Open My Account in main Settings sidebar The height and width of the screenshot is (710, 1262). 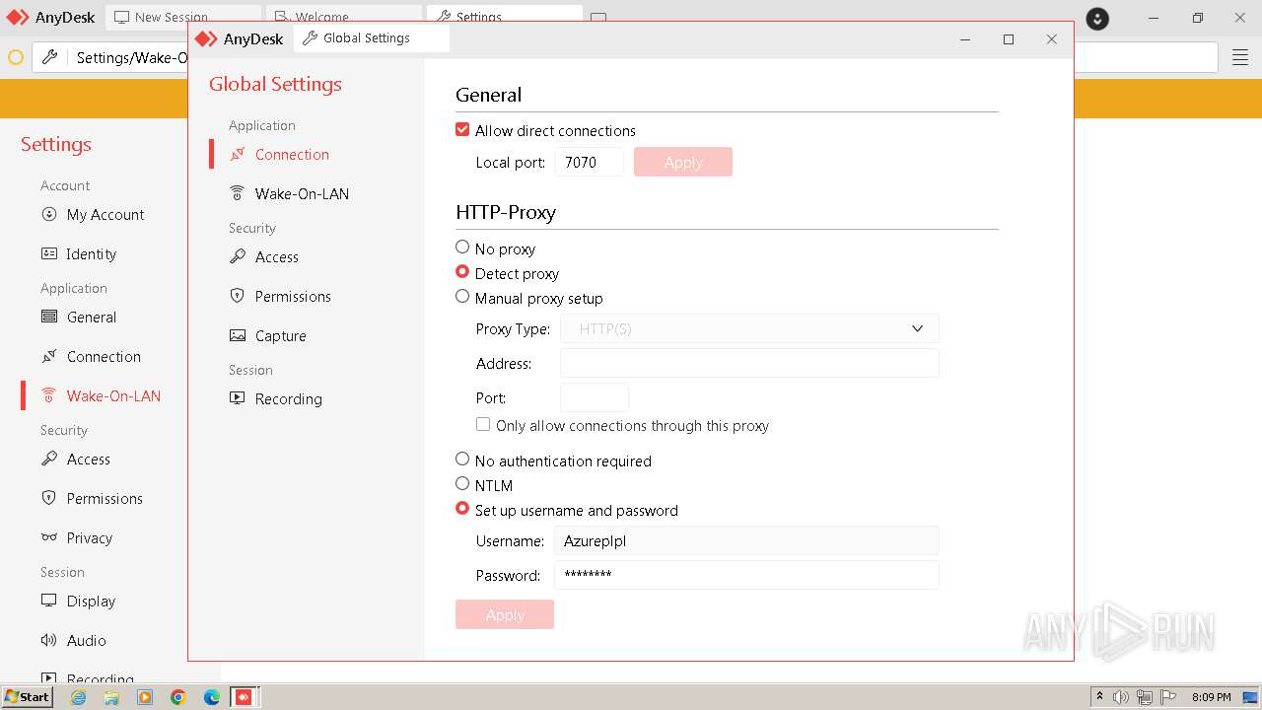[x=105, y=215]
